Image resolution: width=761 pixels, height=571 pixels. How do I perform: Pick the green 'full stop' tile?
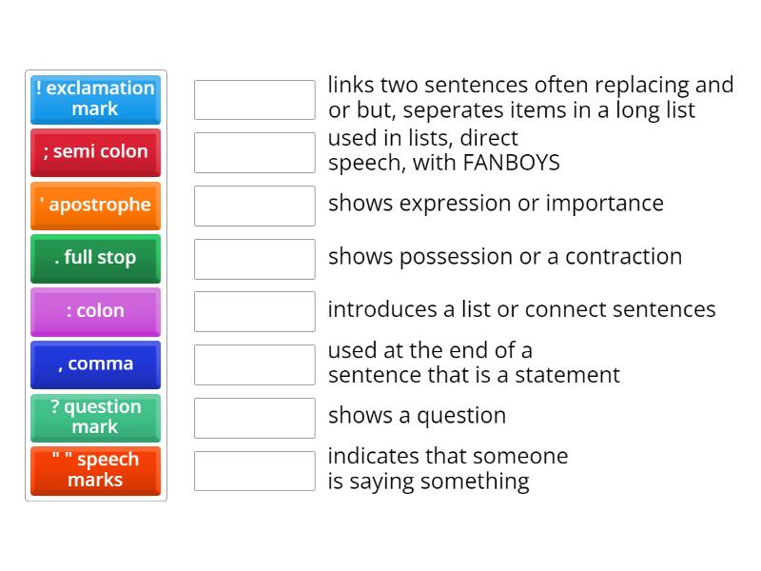pyautogui.click(x=95, y=258)
